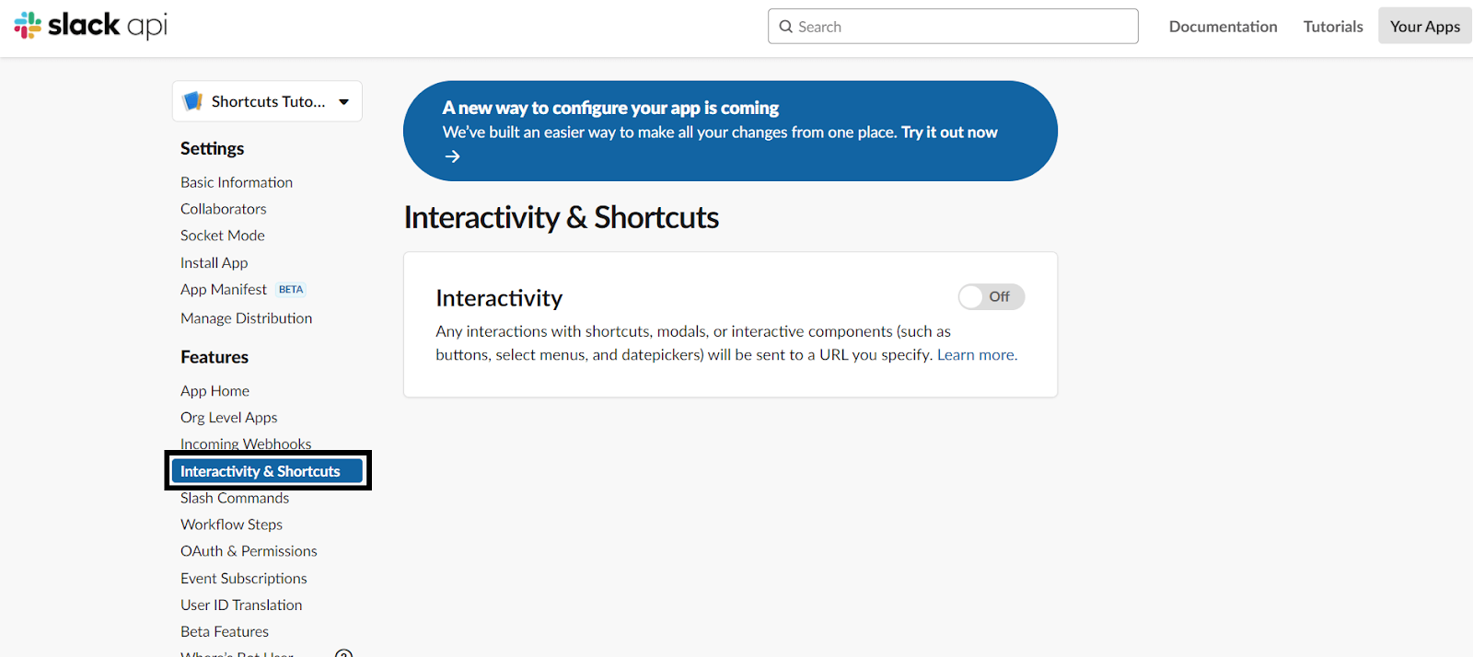The image size is (1473, 657).
Task: Click the arrow icon in the blue banner
Action: click(452, 156)
